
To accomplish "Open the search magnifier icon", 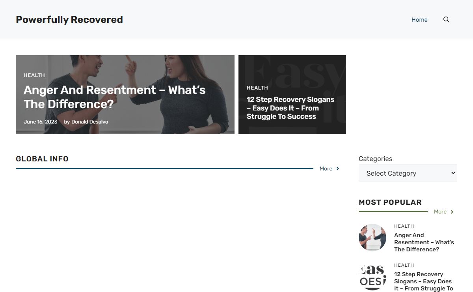I will coord(446,20).
